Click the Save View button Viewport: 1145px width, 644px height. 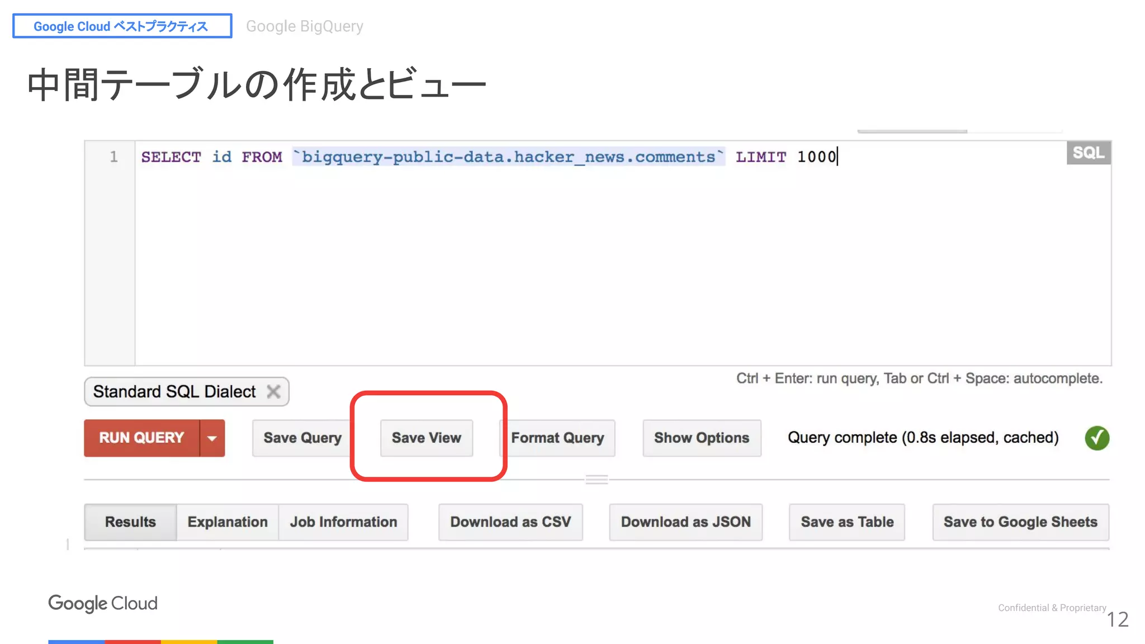point(427,438)
